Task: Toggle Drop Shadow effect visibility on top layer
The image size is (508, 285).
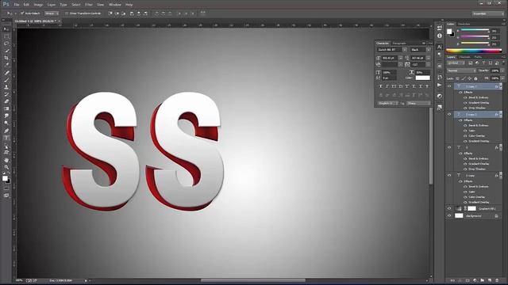Action: [x=465, y=108]
